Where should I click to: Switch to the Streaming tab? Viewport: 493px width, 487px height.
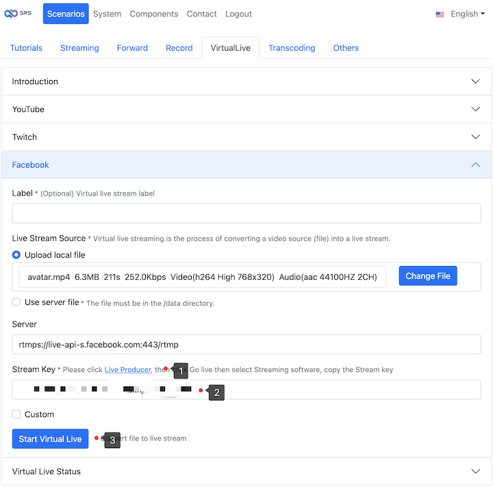(79, 48)
